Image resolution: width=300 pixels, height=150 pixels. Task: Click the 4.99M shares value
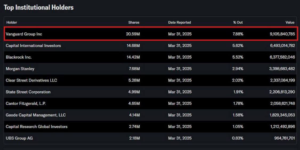(134, 92)
